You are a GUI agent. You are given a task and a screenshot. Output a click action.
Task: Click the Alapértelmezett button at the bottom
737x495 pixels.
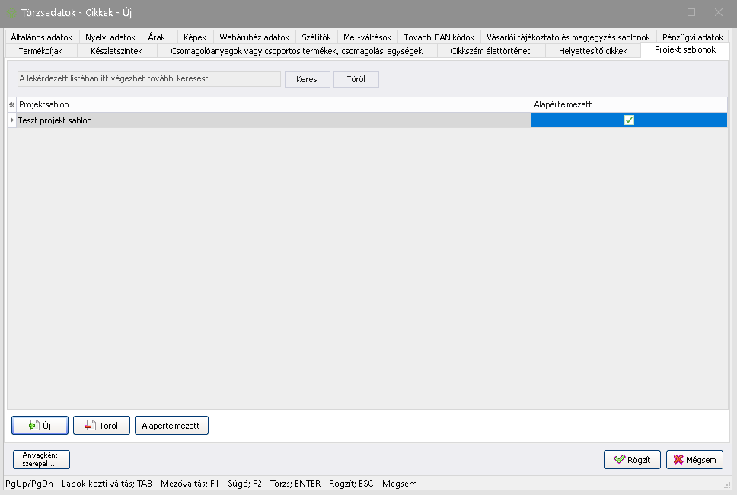point(171,426)
